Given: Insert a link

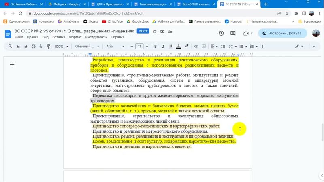Looking at the screenshot, I should click(x=196, y=47).
